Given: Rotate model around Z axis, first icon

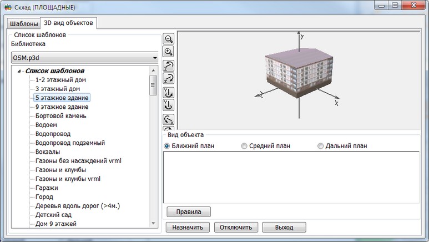Looking at the screenshot, I should (169, 65).
